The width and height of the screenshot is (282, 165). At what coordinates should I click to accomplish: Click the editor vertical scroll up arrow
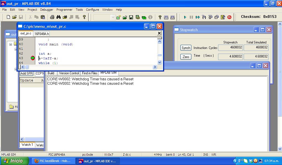click(x=159, y=41)
